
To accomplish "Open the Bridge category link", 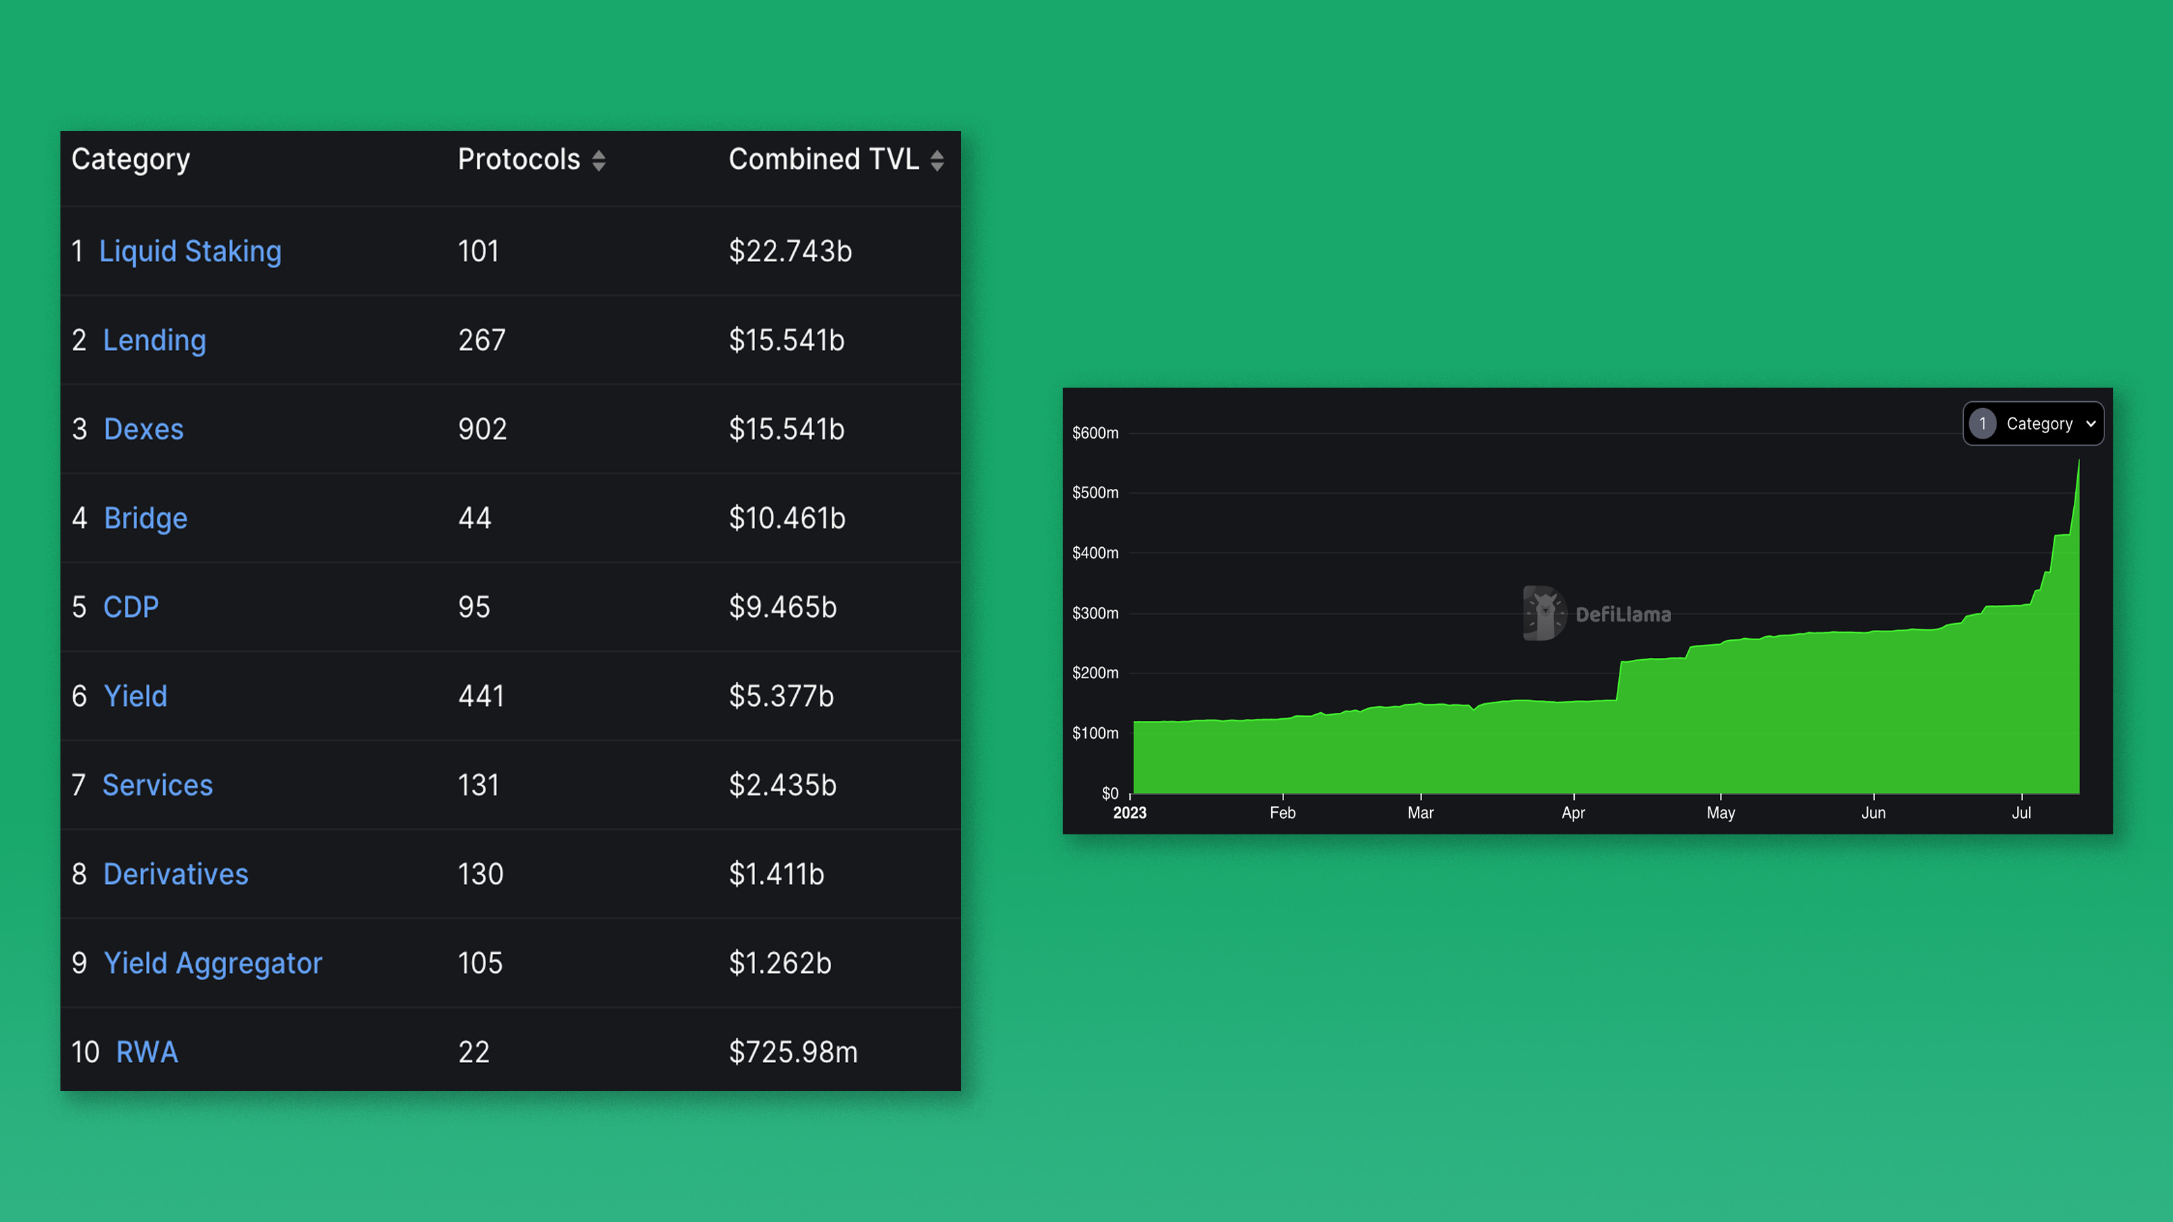I will coord(145,518).
